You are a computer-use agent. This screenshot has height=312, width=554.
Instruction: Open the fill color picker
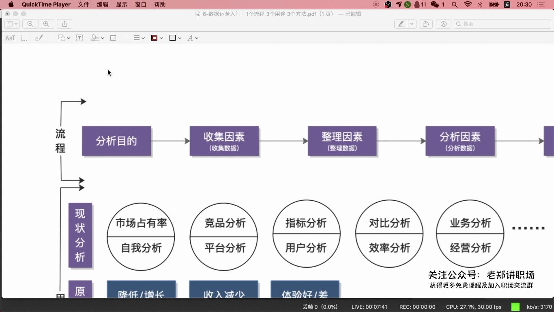click(x=175, y=38)
